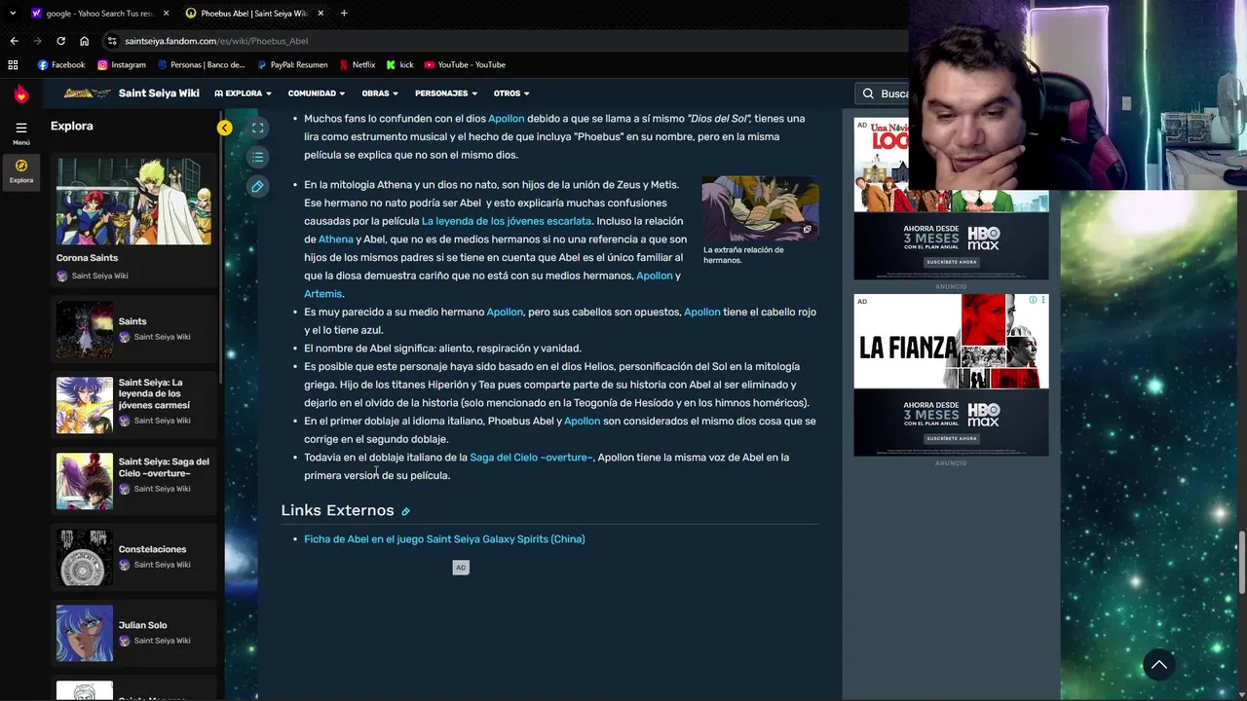Close the Phoebus Abel tab

321,13
